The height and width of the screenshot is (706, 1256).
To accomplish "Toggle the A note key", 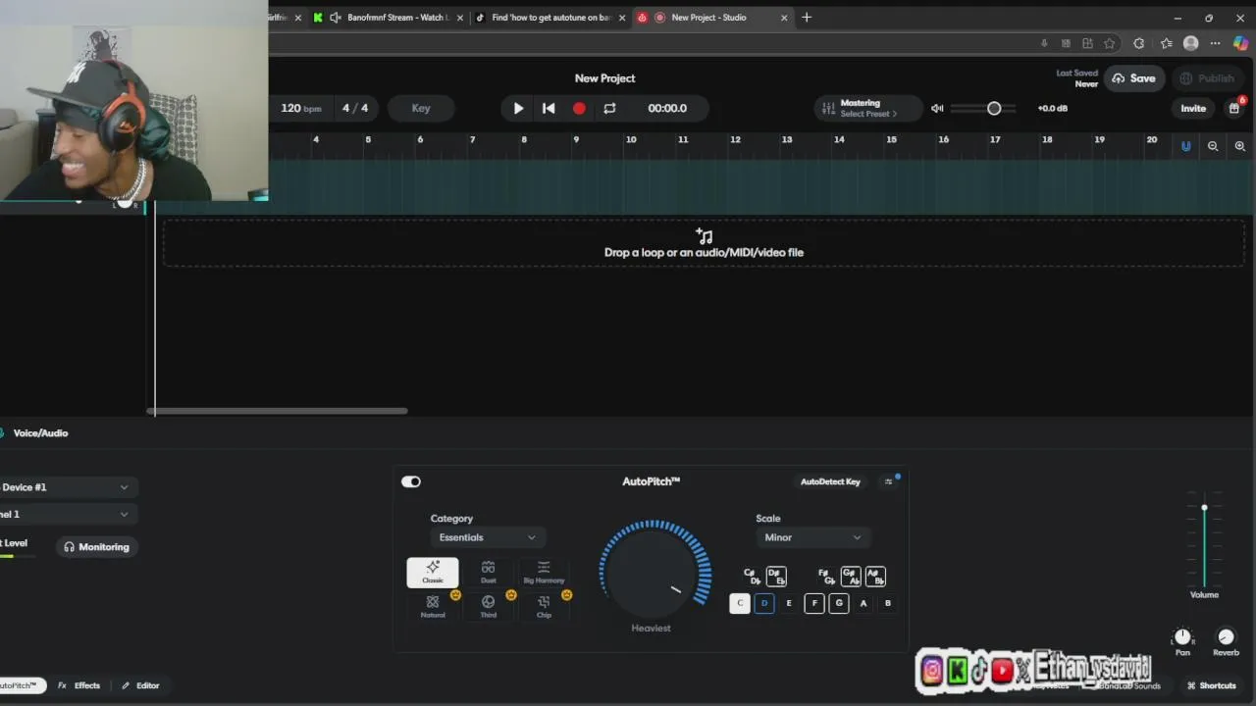I will 863,603.
